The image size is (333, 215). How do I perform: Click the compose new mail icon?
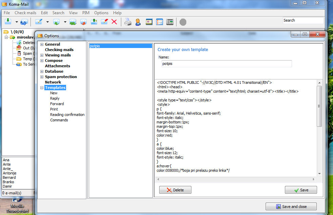[39, 22]
